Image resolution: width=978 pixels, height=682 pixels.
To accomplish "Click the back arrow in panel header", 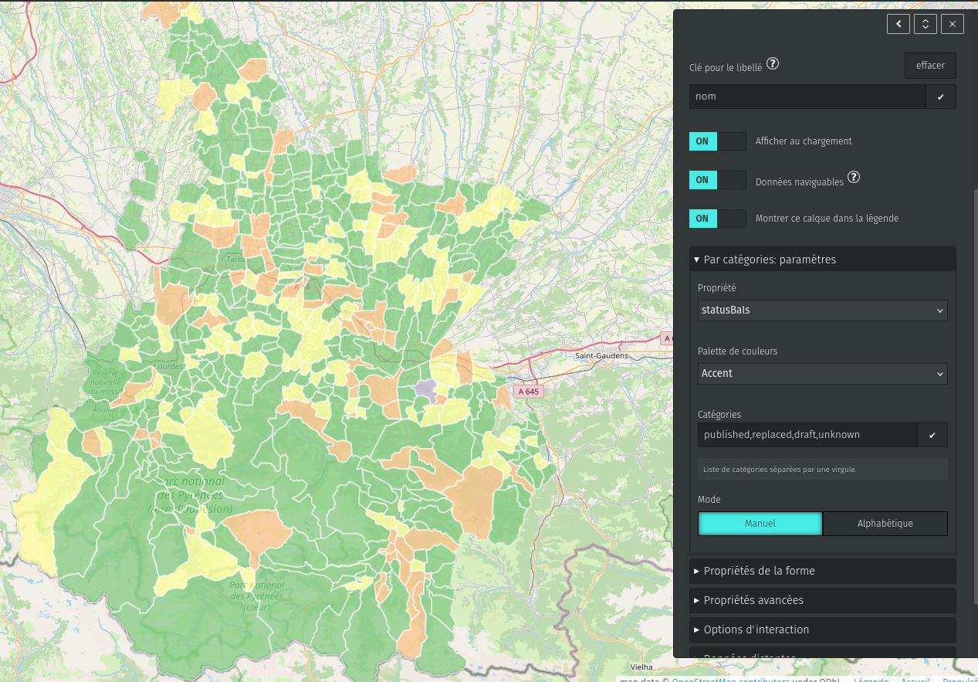I will [x=898, y=24].
